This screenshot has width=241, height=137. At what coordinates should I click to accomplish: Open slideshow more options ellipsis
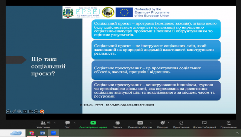[36, 111]
